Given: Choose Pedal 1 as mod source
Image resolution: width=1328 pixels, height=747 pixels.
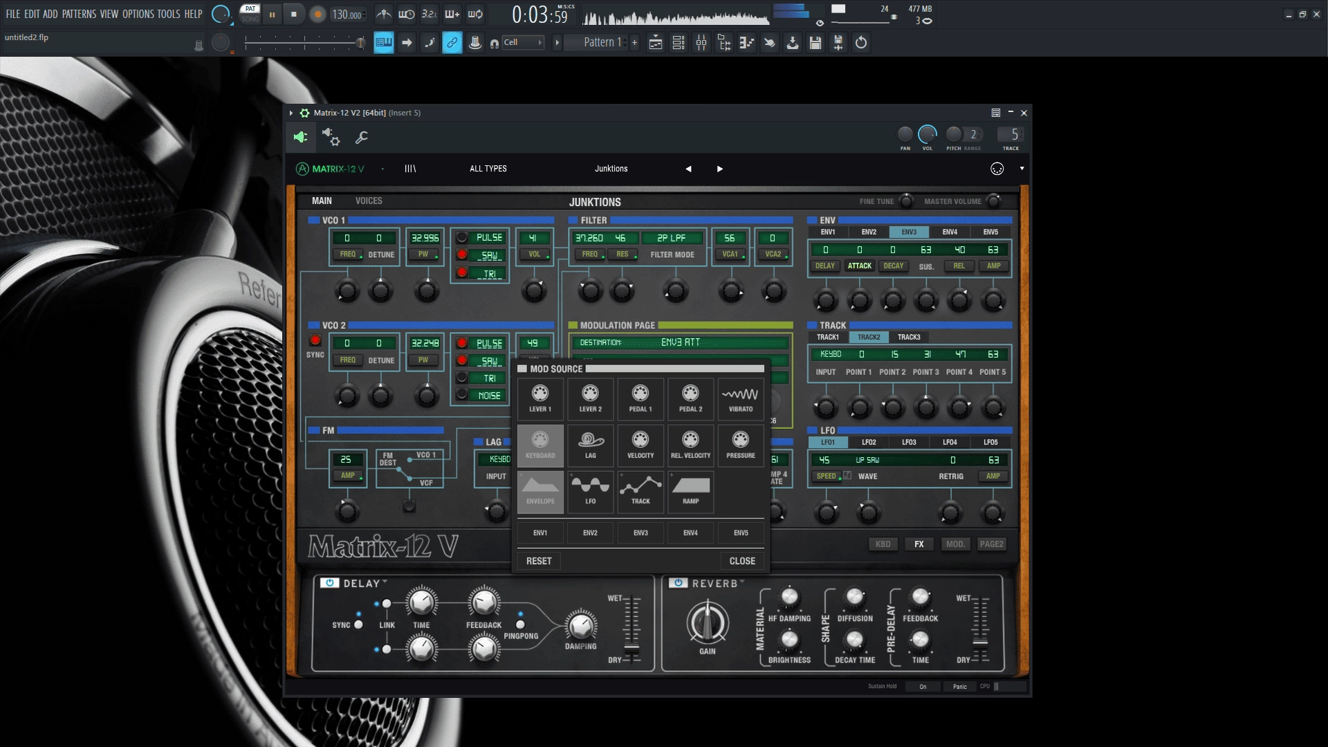Looking at the screenshot, I should coord(640,399).
